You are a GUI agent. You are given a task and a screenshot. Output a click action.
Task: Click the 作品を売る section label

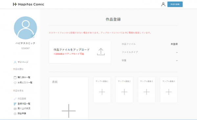tap(18, 91)
